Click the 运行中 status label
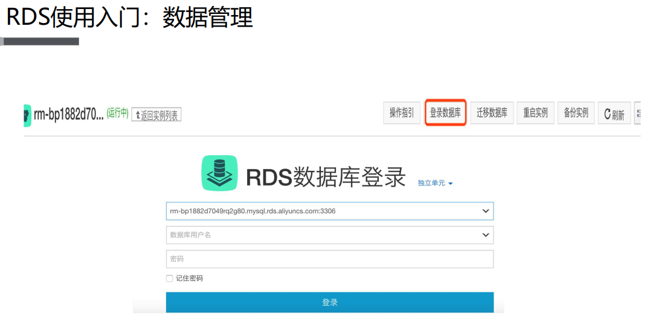Viewport: 650px width, 322px height. [x=118, y=113]
